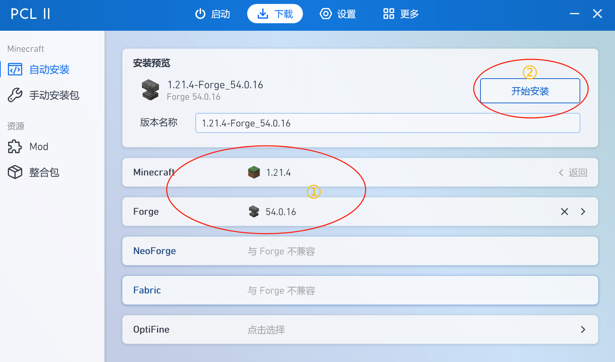Switch to the 下载 tab
The image size is (615, 362).
tap(275, 14)
